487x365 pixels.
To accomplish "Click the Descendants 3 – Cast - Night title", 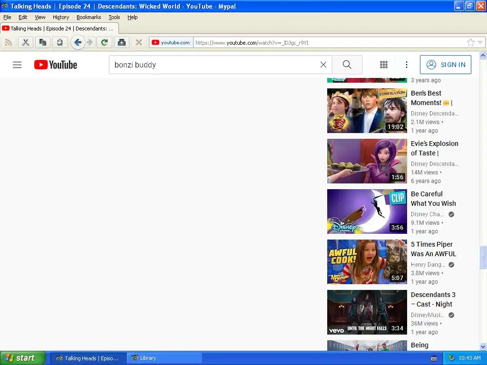I will pos(433,299).
